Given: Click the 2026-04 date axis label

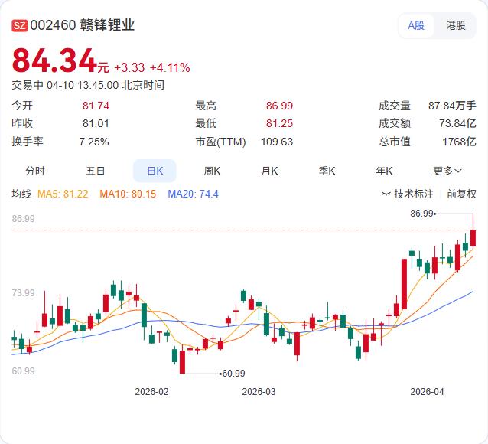Looking at the screenshot, I should click(x=427, y=392).
